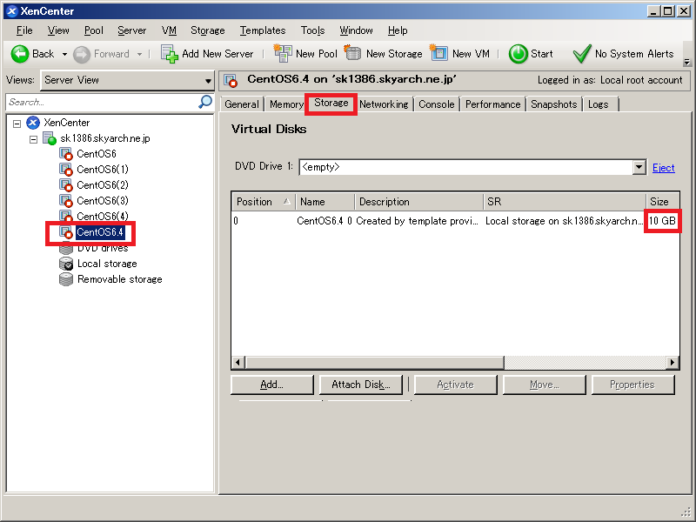Viewport: 696px width, 522px height.
Task: Switch to the General tab
Action: 242,104
